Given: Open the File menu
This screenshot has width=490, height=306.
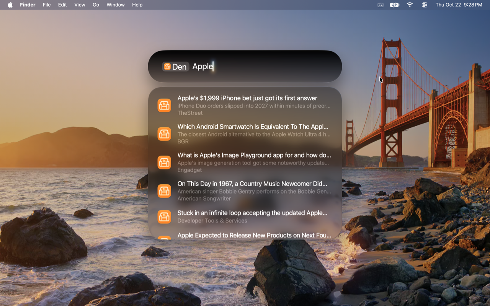Looking at the screenshot, I should click(x=47, y=5).
